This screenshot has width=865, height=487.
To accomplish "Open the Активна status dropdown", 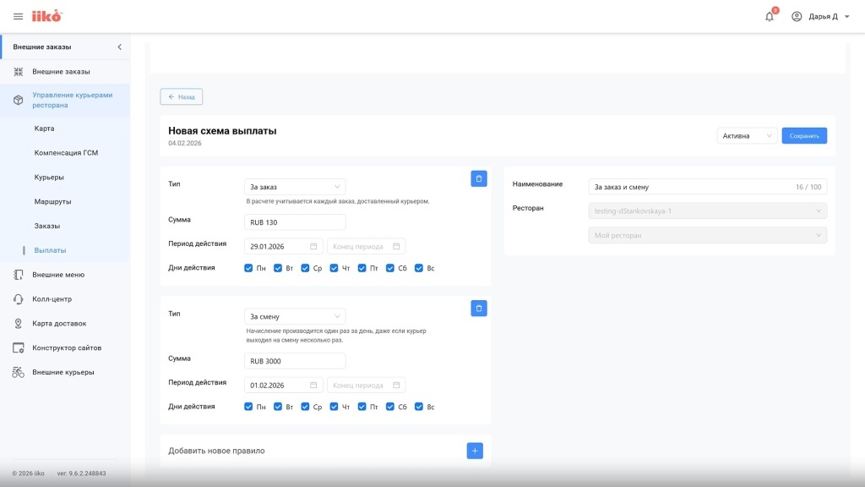I will click(x=747, y=136).
